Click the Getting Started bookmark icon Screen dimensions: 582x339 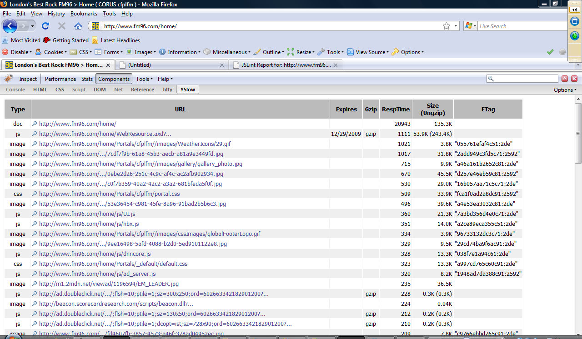[x=47, y=40]
